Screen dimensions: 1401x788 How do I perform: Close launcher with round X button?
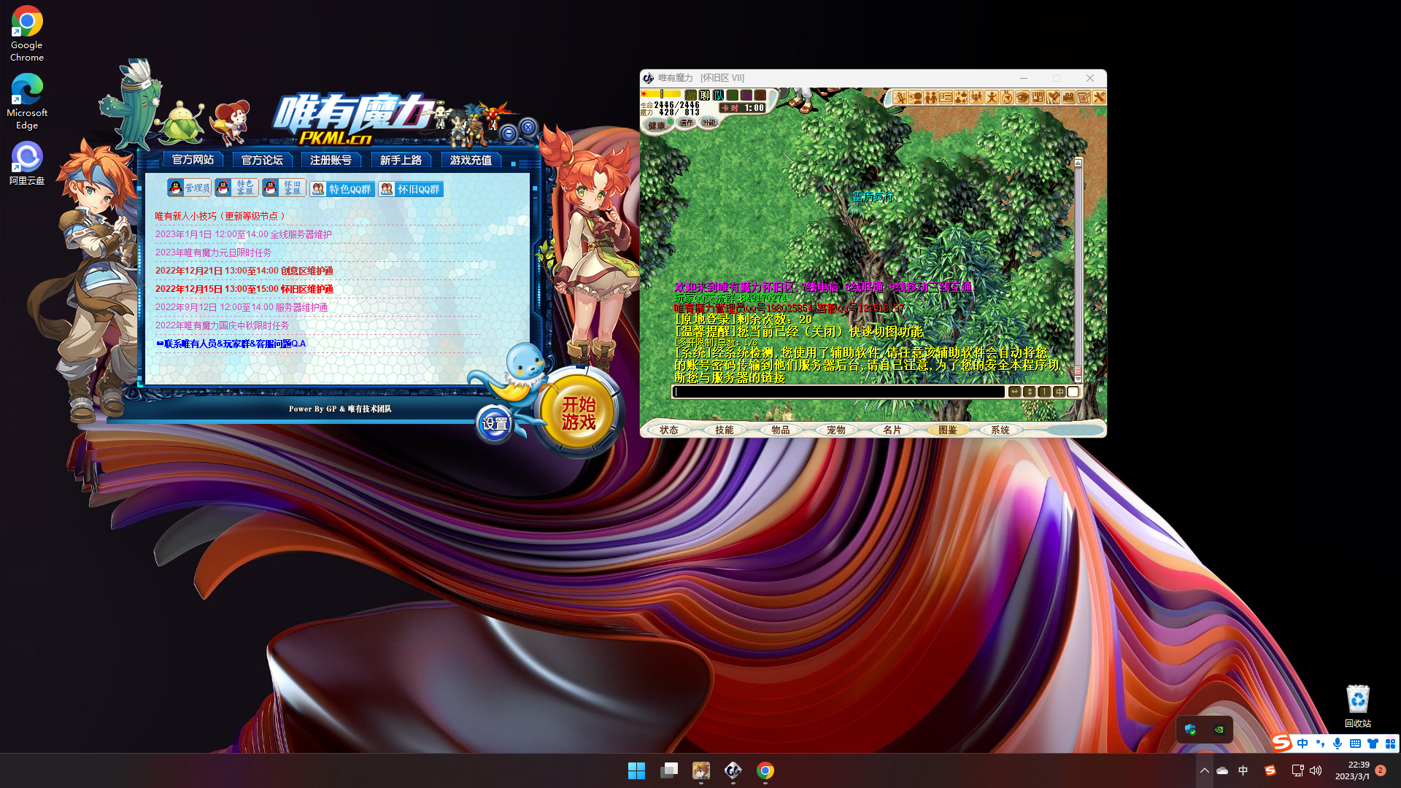[x=528, y=128]
